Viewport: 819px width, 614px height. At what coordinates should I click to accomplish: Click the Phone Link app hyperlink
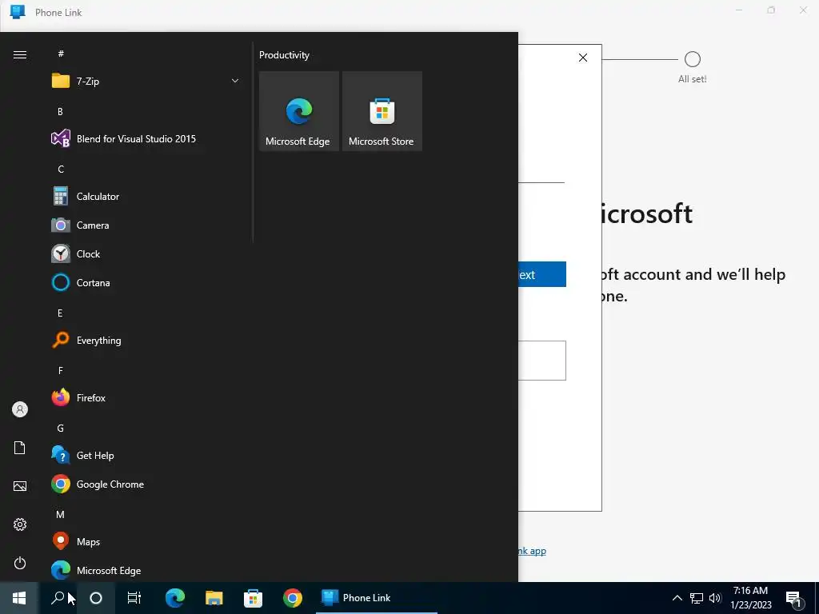[x=532, y=551]
